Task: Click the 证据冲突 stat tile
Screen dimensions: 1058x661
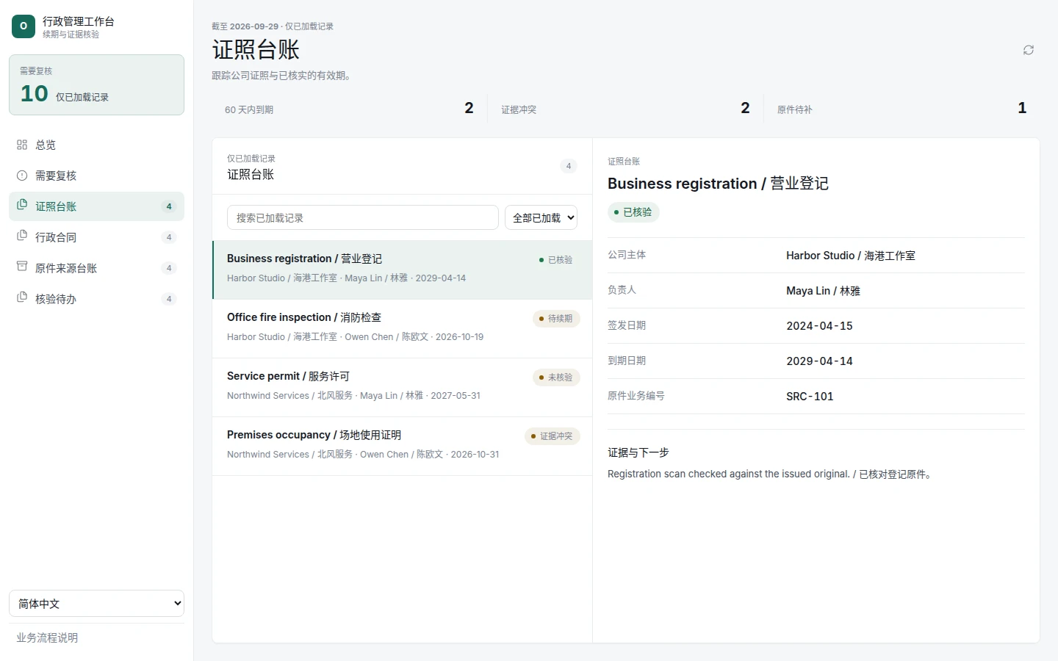Action: pos(625,109)
